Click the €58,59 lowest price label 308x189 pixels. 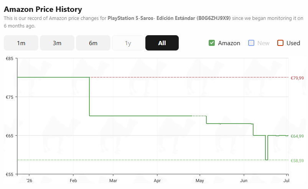click(x=297, y=161)
